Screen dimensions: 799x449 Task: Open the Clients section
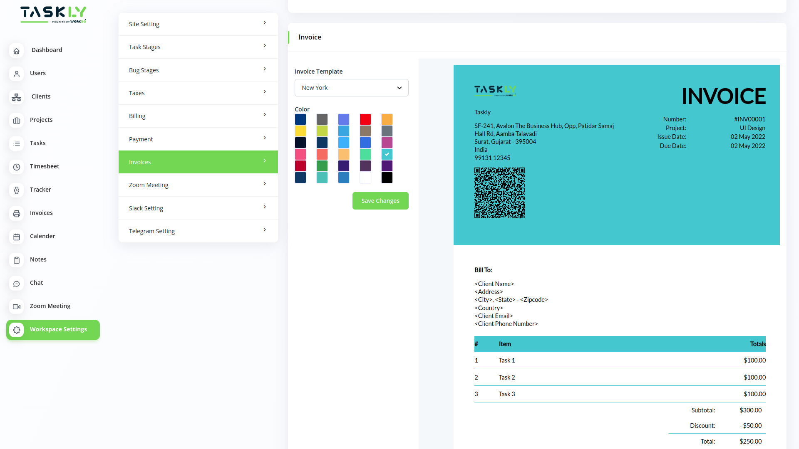point(41,96)
